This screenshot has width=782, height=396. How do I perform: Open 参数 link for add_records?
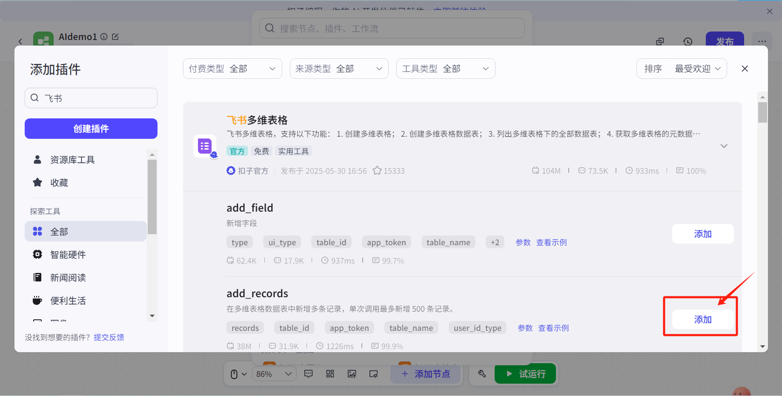525,328
